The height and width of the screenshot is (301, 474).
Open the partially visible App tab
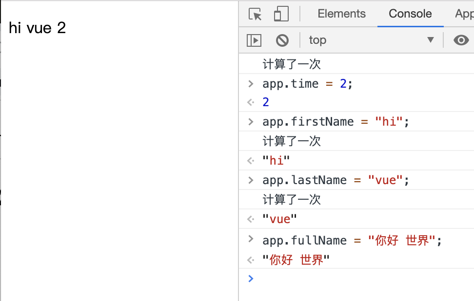pos(464,14)
